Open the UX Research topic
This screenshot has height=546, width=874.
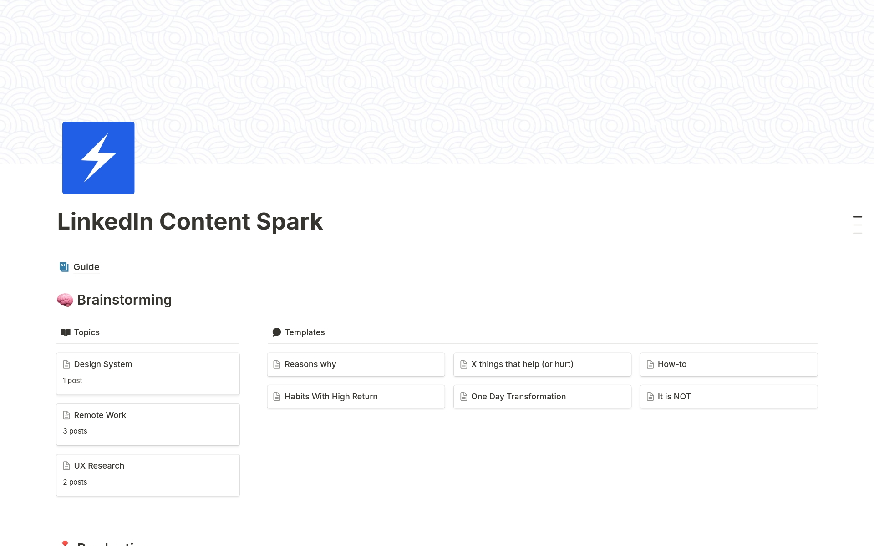coord(99,465)
